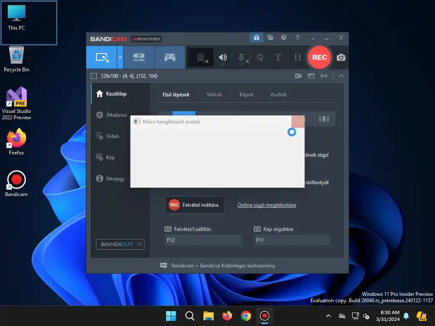
Task: Switch to the Képek tab
Action: [x=246, y=95]
